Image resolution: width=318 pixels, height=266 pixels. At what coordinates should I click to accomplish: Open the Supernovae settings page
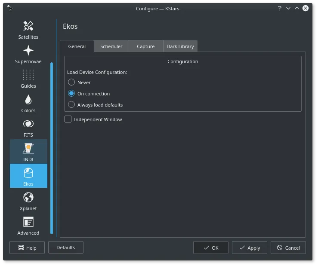pyautogui.click(x=28, y=54)
